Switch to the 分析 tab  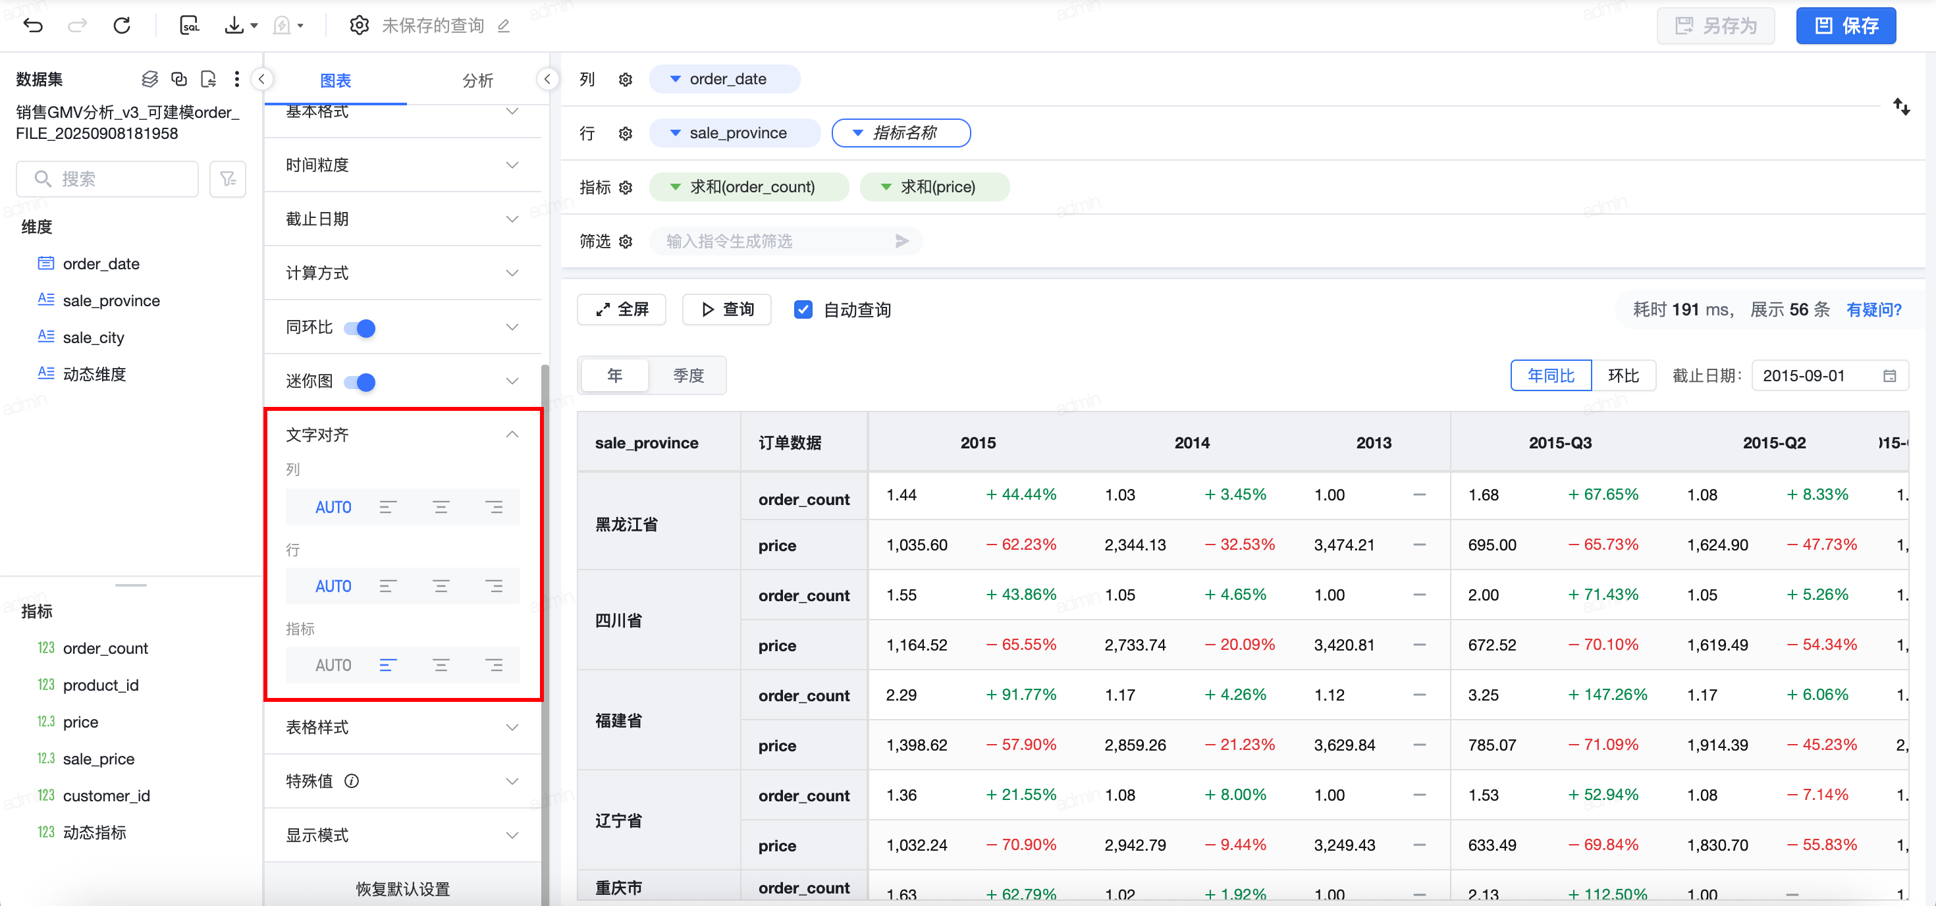tap(477, 80)
